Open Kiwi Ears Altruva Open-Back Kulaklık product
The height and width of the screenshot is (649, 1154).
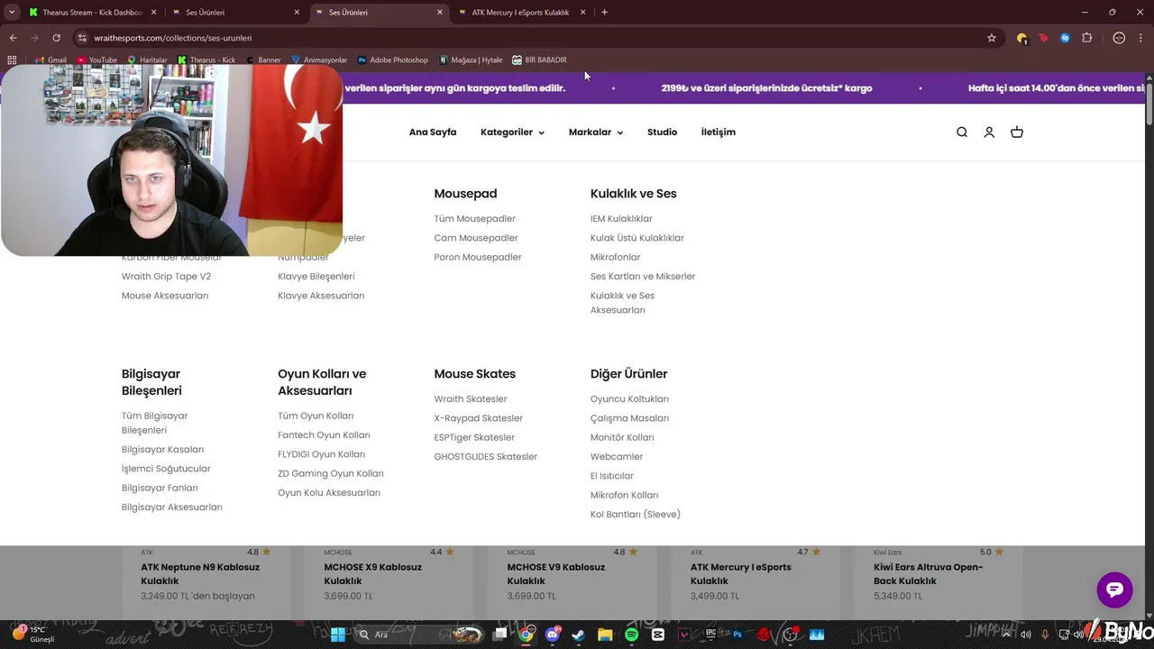(x=929, y=574)
